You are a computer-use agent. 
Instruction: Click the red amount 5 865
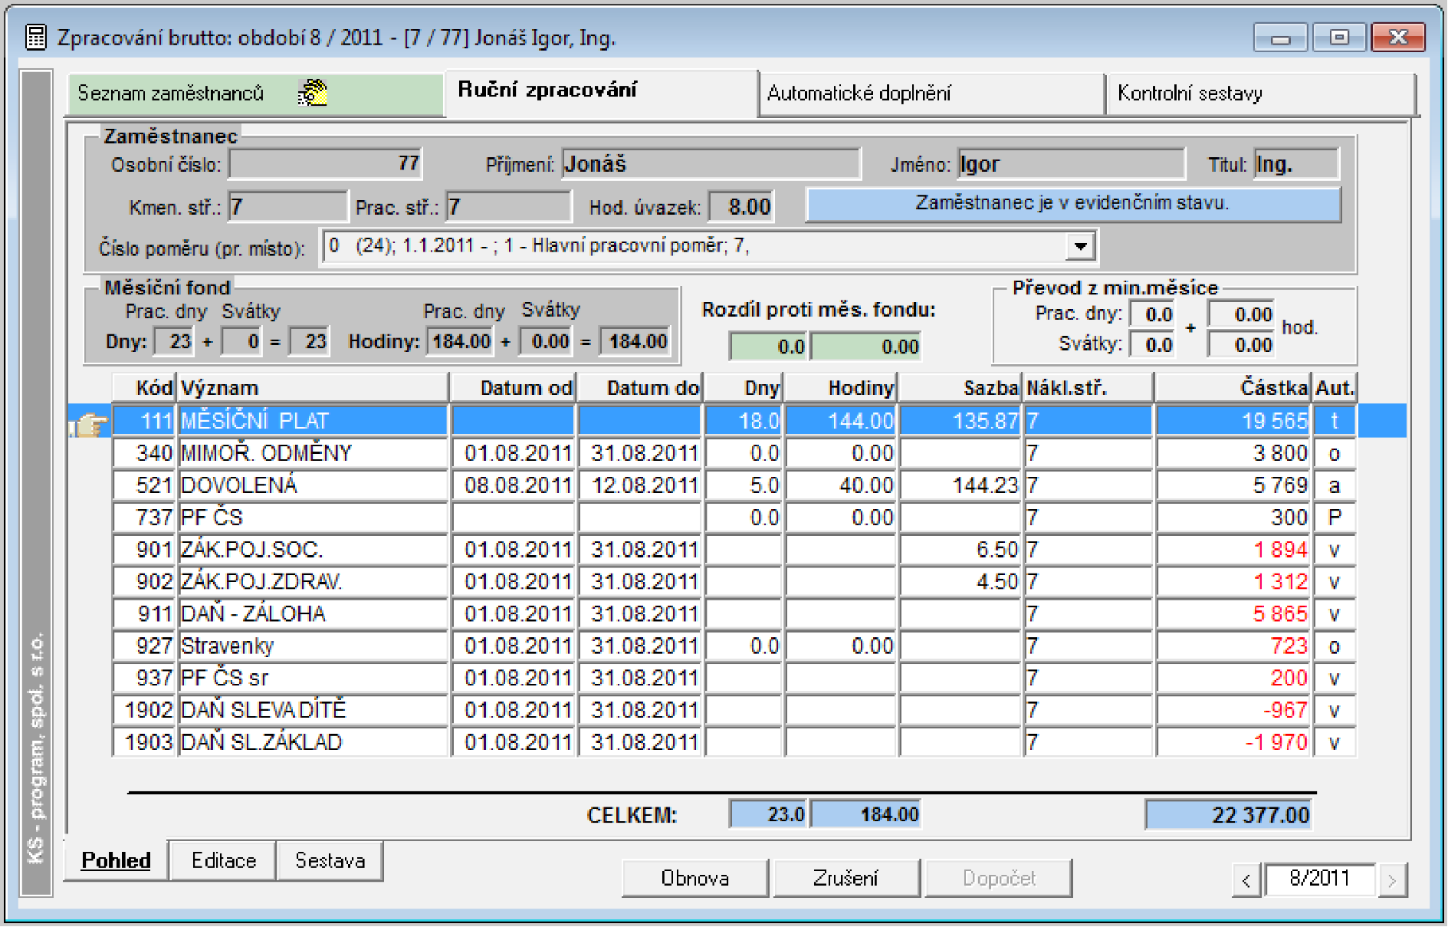[x=1233, y=614]
